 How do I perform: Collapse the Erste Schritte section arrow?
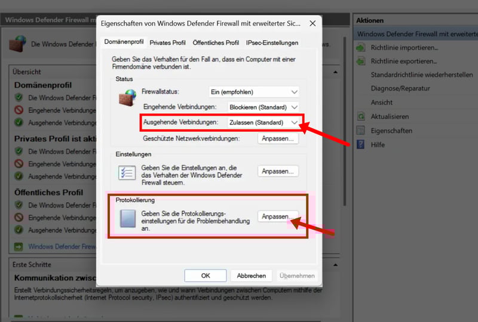(335, 265)
